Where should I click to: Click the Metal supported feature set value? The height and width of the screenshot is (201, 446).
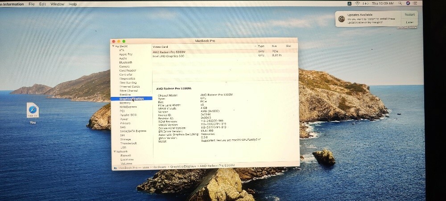point(231,140)
